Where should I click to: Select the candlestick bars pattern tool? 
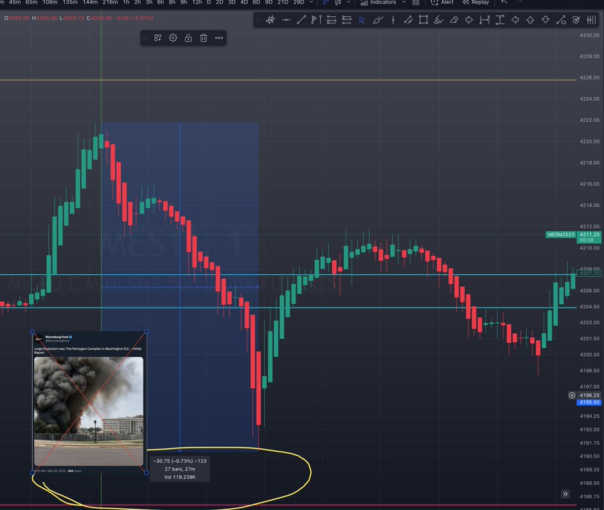[x=271, y=20]
